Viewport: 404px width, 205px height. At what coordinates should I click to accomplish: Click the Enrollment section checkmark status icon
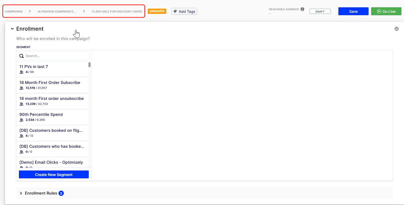point(397,29)
